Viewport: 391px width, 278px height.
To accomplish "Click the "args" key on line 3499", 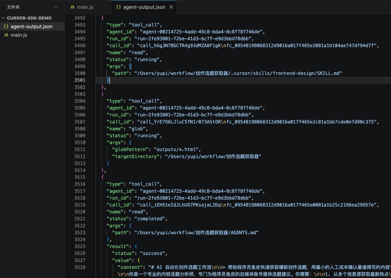I will pos(115,67).
